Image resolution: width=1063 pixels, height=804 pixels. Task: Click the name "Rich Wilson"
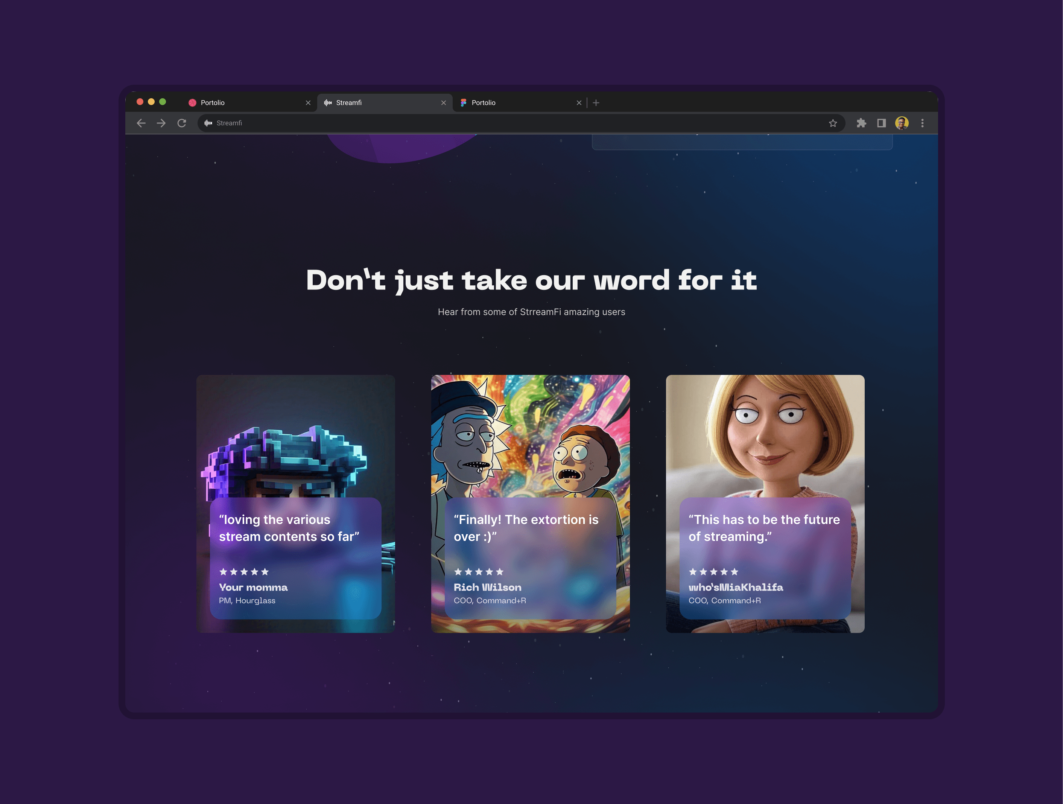click(x=487, y=587)
